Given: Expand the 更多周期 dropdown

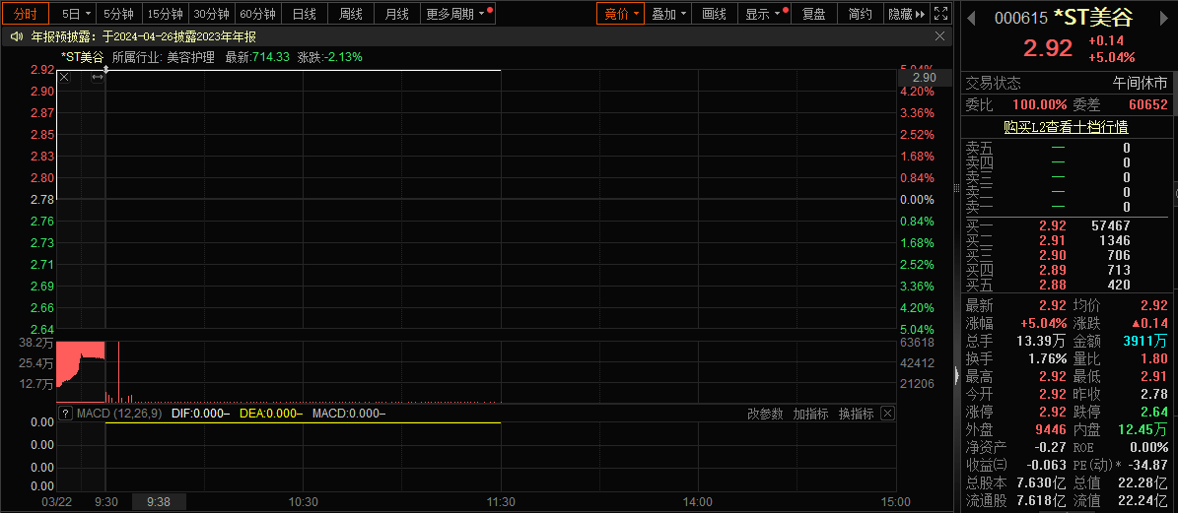Looking at the screenshot, I should coord(457,14).
